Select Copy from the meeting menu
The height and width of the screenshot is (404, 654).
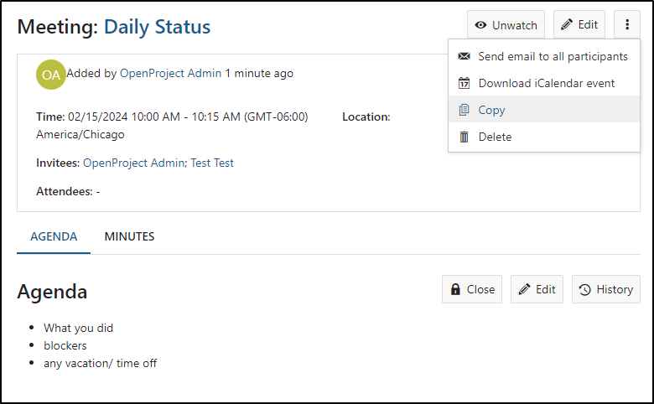[544, 110]
